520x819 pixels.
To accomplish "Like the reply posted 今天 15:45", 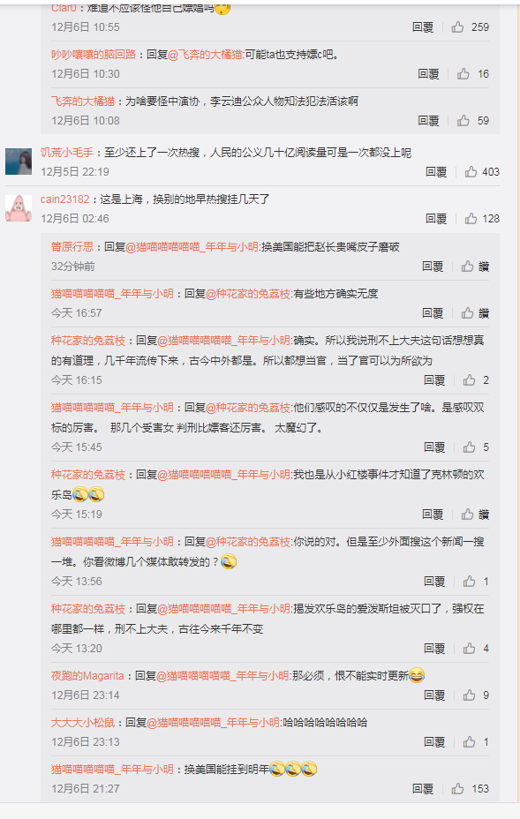I will point(470,447).
